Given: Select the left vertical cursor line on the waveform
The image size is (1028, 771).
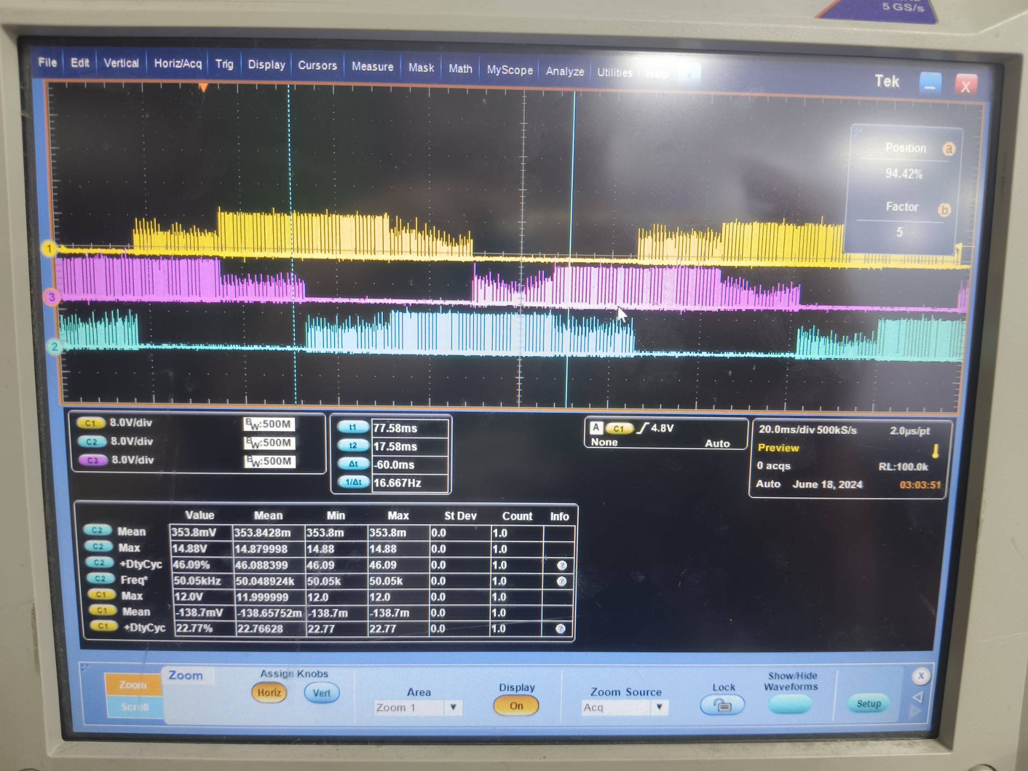Looking at the screenshot, I should coord(292,244).
